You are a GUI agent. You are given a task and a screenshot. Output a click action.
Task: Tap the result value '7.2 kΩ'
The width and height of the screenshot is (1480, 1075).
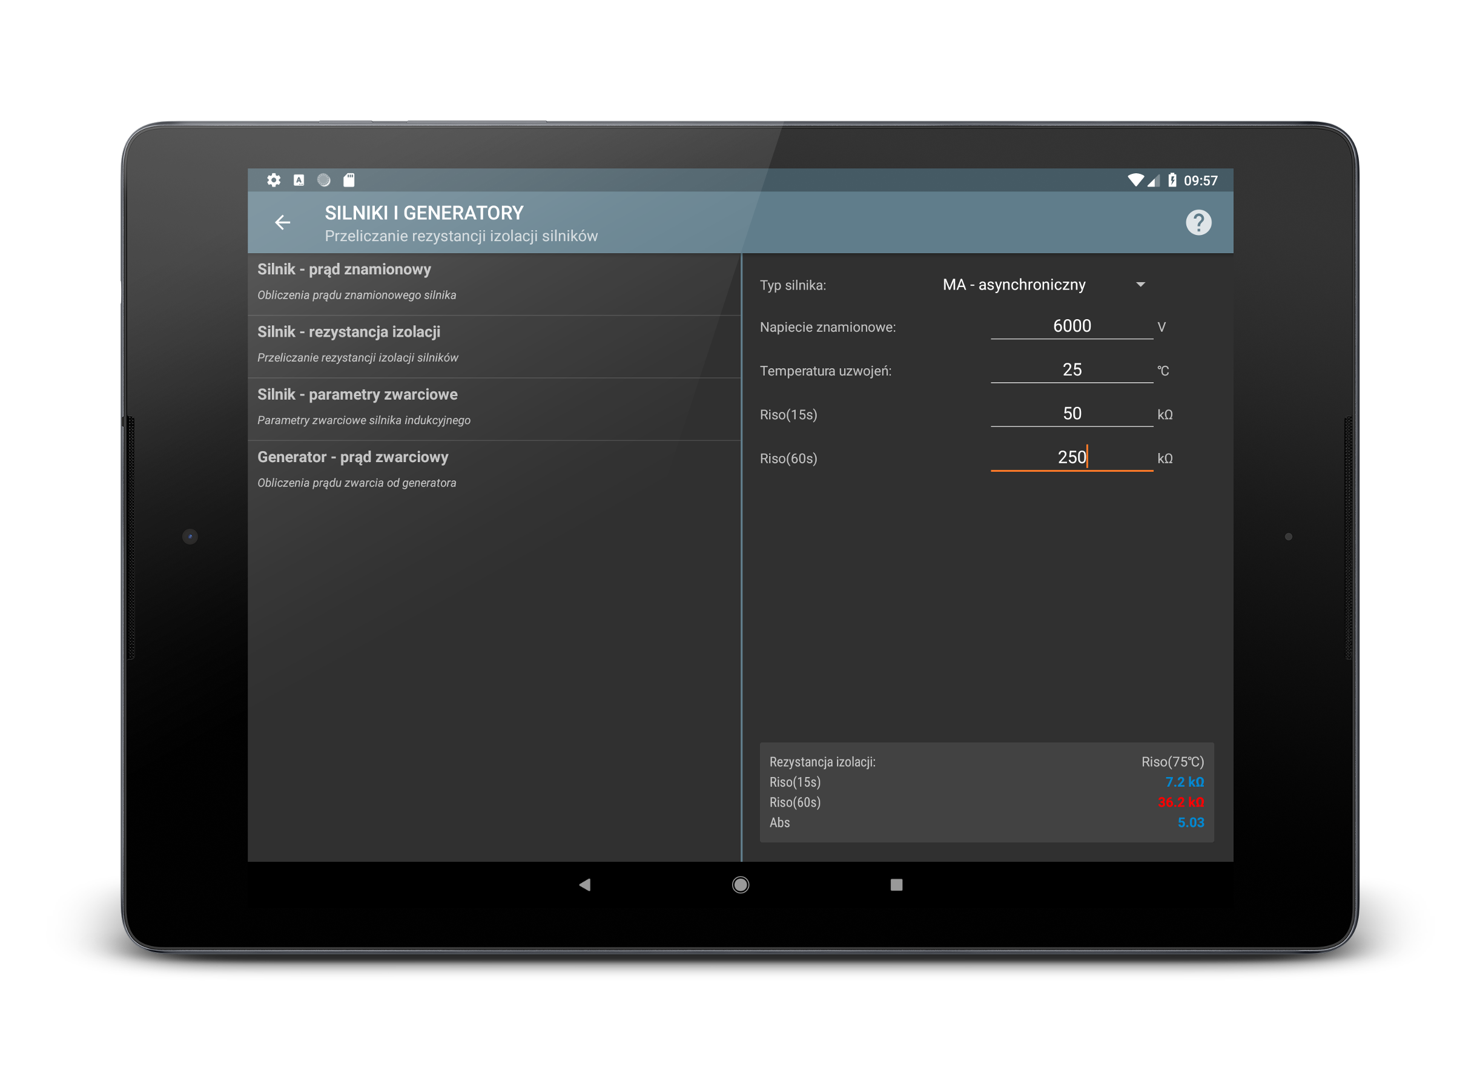1184,782
